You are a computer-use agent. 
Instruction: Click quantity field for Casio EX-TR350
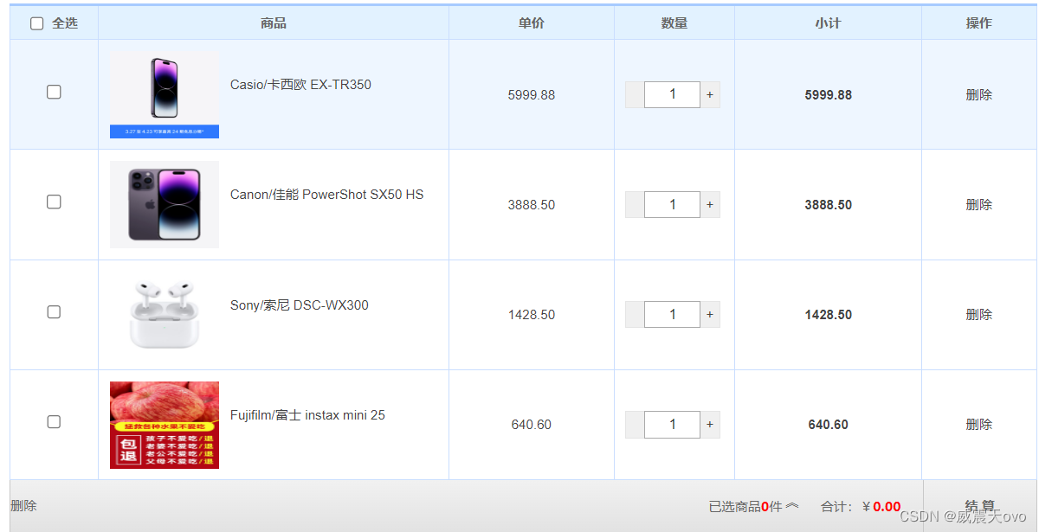pos(673,94)
